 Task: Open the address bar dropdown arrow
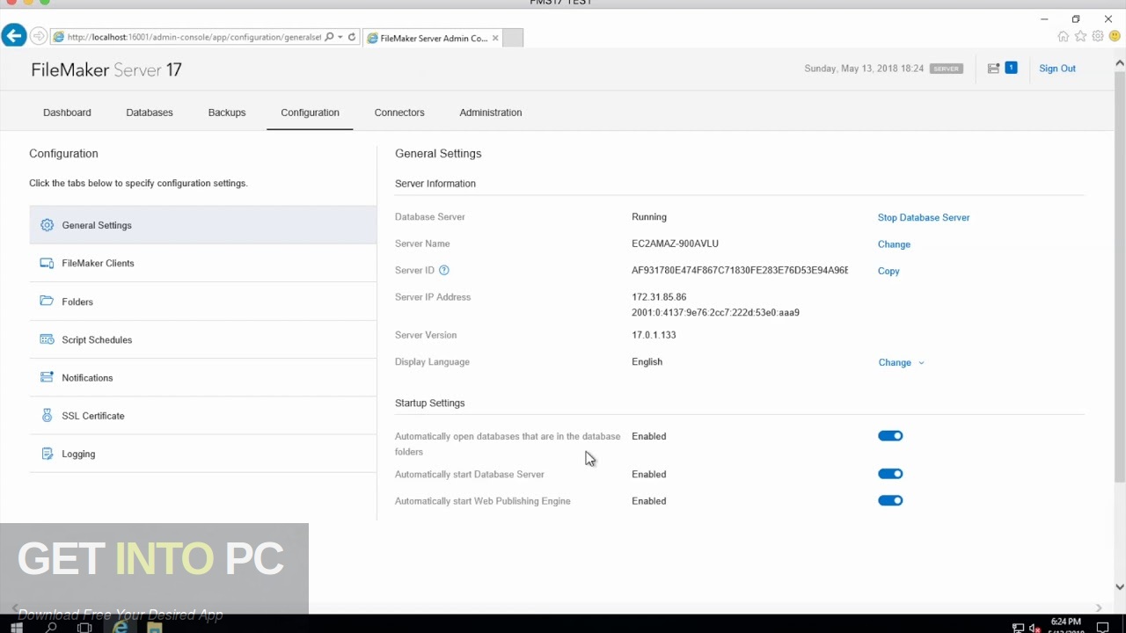pos(340,37)
